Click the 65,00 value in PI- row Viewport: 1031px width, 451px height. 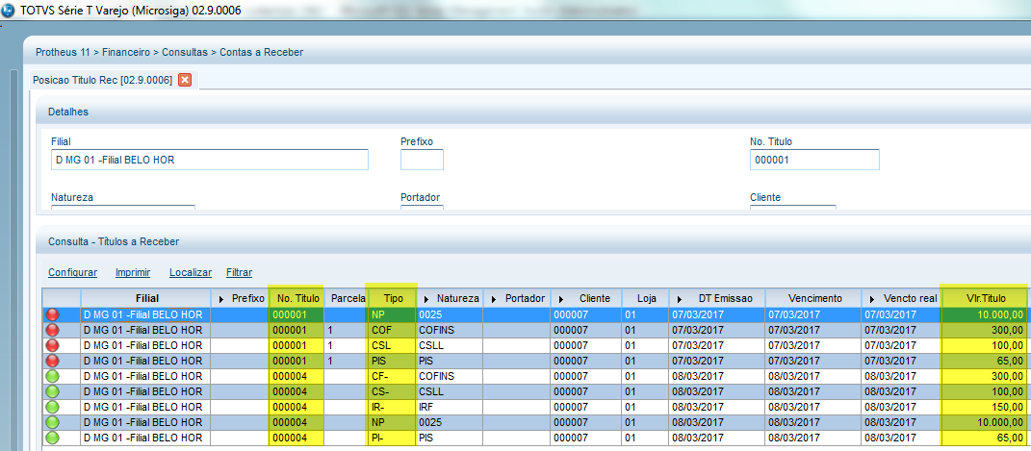pyautogui.click(x=985, y=438)
